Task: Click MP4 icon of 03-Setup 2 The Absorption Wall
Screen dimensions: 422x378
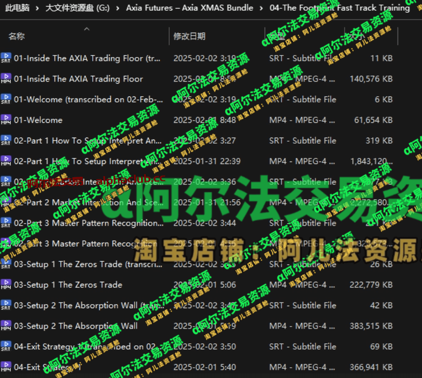Action: (x=6, y=326)
